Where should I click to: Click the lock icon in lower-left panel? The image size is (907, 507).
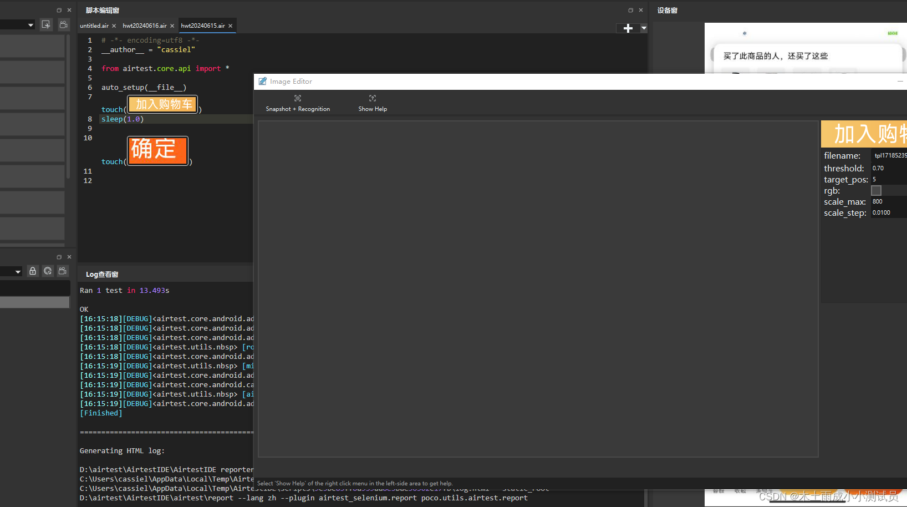click(33, 271)
